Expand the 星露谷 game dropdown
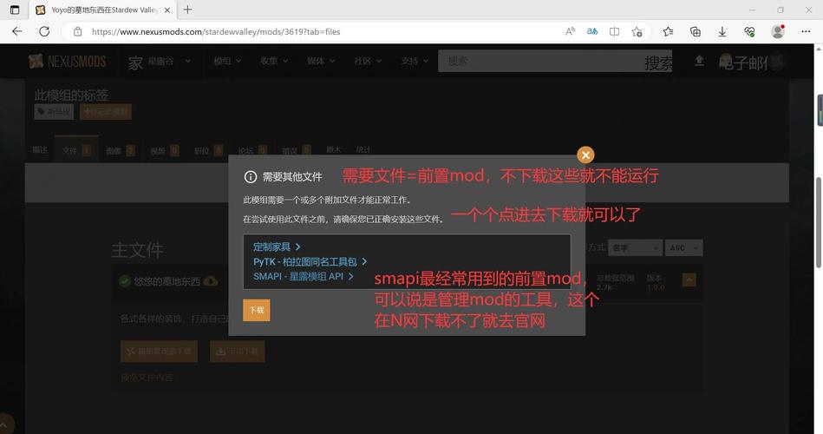823x434 pixels. [x=168, y=62]
